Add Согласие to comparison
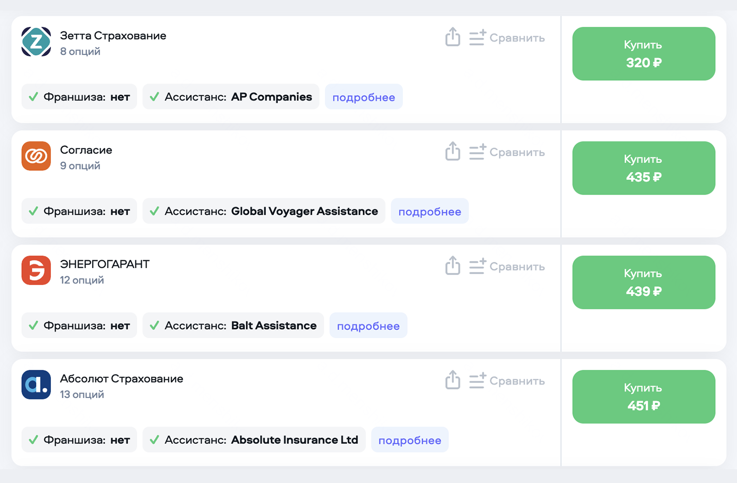 click(x=507, y=152)
